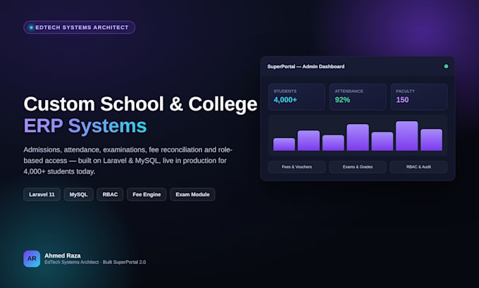Viewport: 479px width, 288px height.
Task: Select the Exam Module tag
Action: click(x=192, y=194)
